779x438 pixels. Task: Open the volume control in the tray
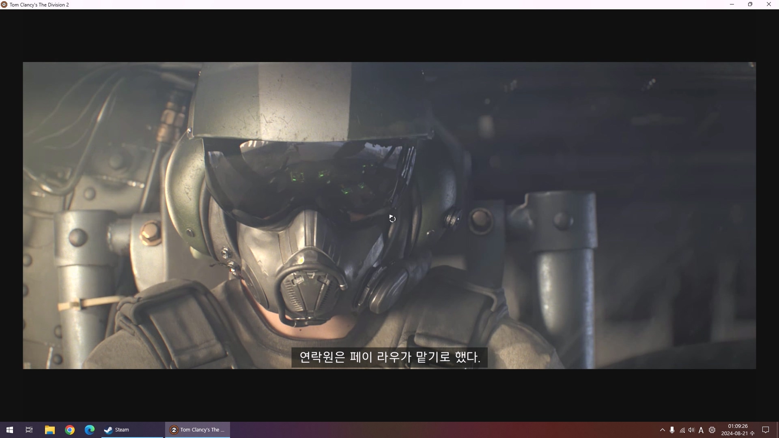pos(692,430)
